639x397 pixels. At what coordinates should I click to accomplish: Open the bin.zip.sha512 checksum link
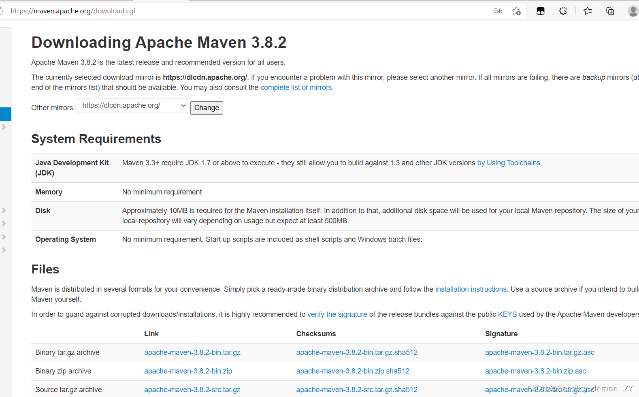click(353, 371)
